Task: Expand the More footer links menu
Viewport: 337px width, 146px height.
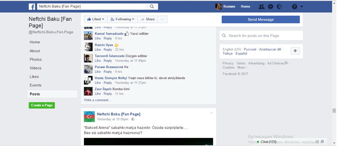Action: [242, 67]
